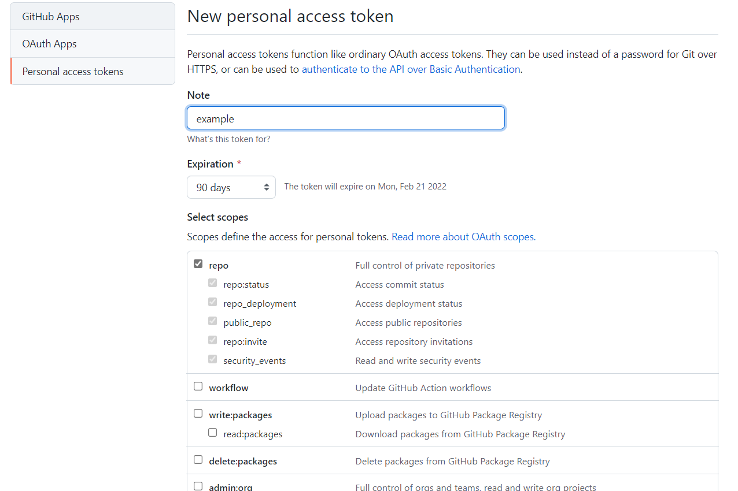738x491 pixels.
Task: Toggle the security_events checkbox
Action: tap(213, 359)
